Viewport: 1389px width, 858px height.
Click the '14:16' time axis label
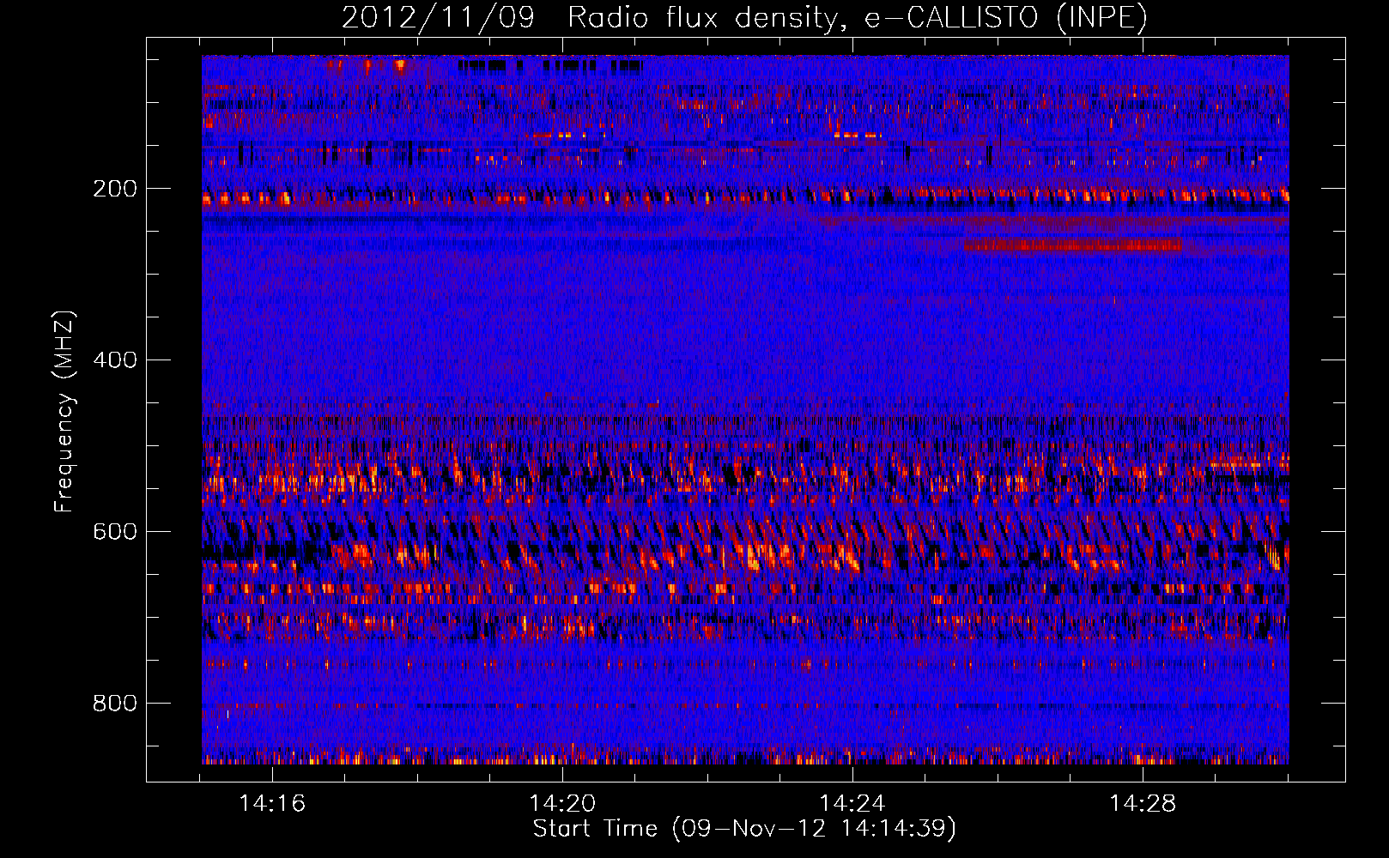point(272,804)
